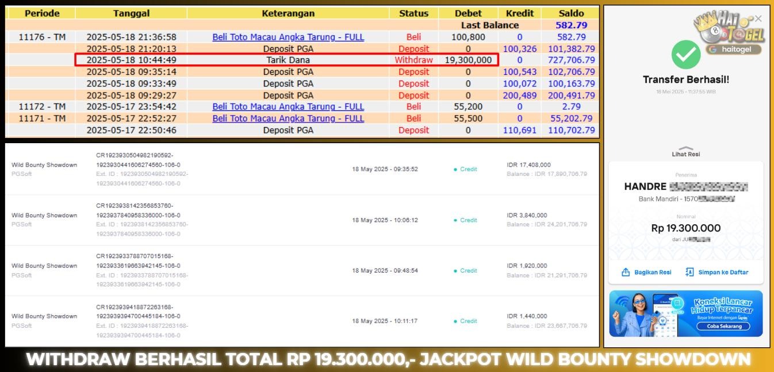Click the Debet column header
Screen dimensions: 774x372
tap(468, 13)
